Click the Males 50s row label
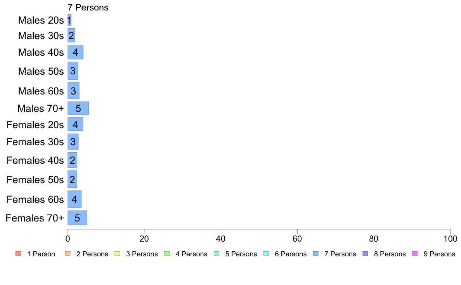The image size is (461, 285). (41, 71)
